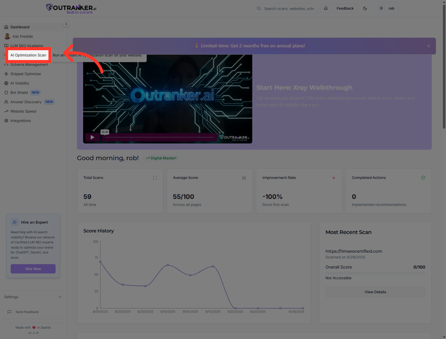Expand the Total Scans card
Screen dimensions: 446x339
155,177
